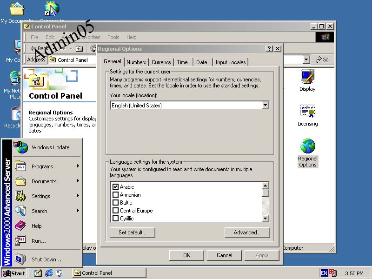Open the Help item in Start menu
The width and height of the screenshot is (372, 279).
tap(36, 226)
